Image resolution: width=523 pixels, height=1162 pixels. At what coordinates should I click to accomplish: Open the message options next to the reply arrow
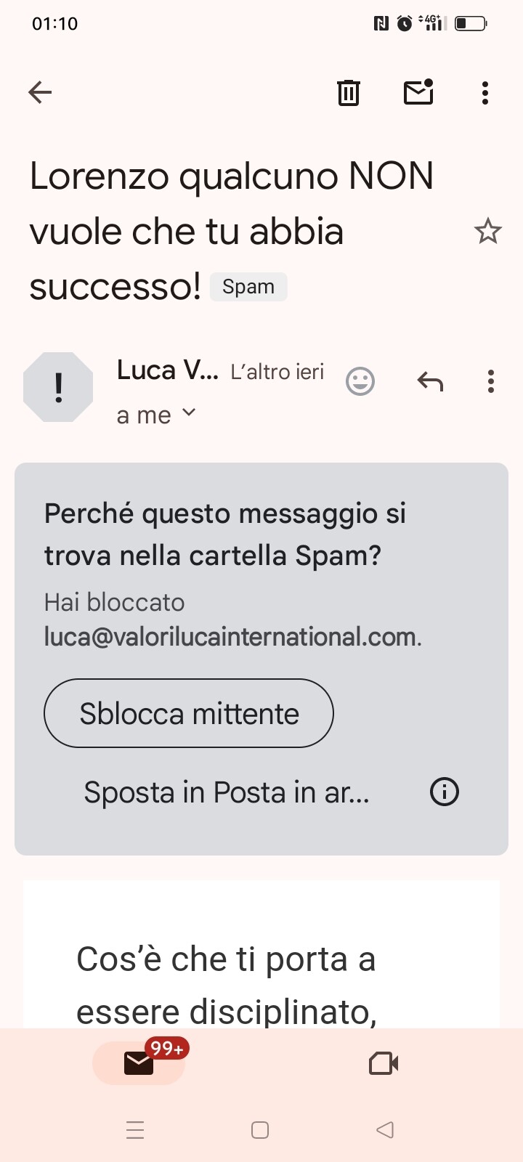point(491,381)
